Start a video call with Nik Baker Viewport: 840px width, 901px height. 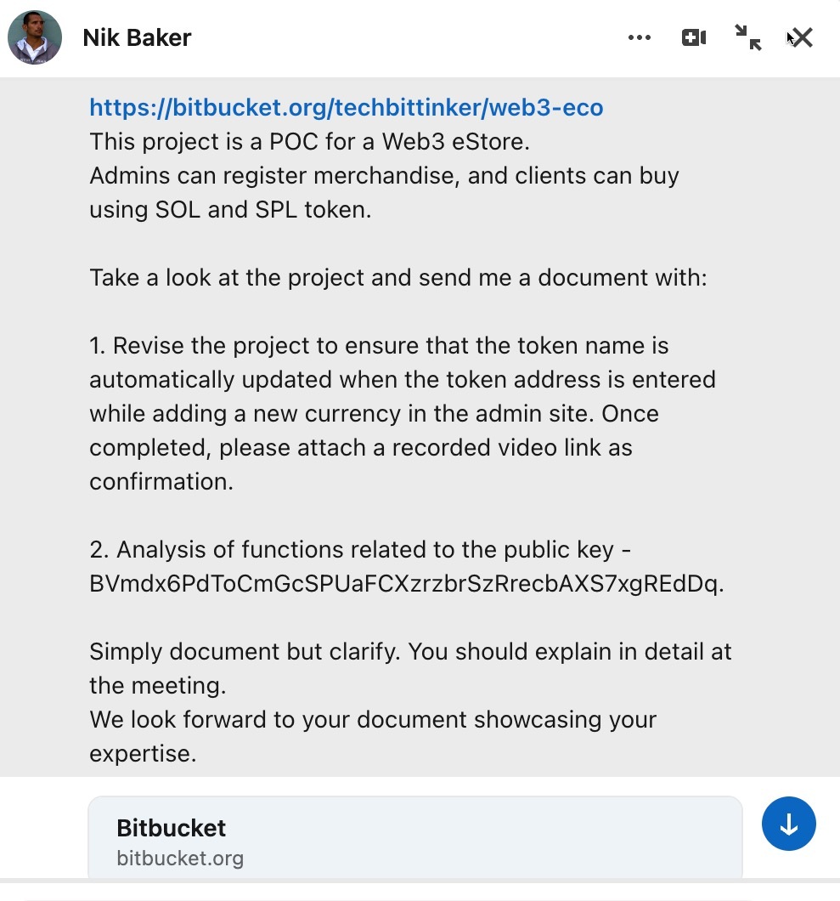point(693,37)
